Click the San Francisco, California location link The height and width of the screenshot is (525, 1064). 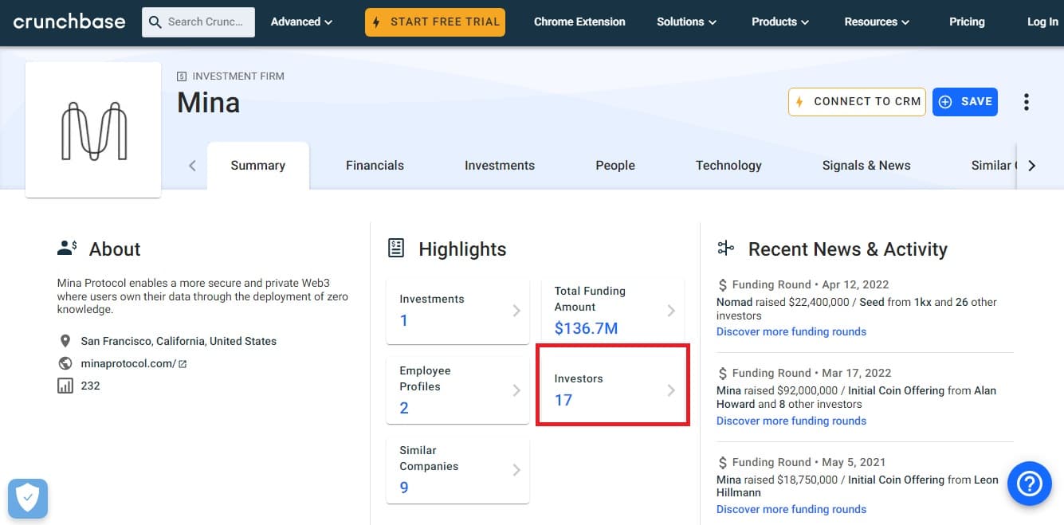pos(179,341)
